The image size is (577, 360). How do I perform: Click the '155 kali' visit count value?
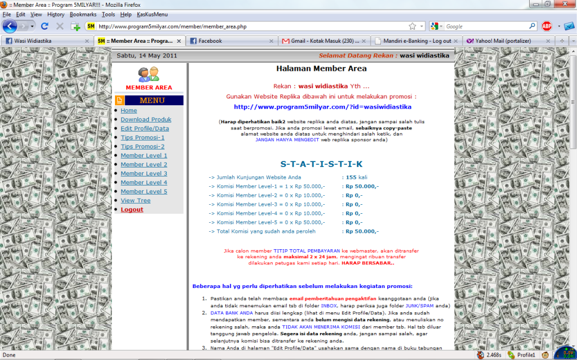point(356,177)
